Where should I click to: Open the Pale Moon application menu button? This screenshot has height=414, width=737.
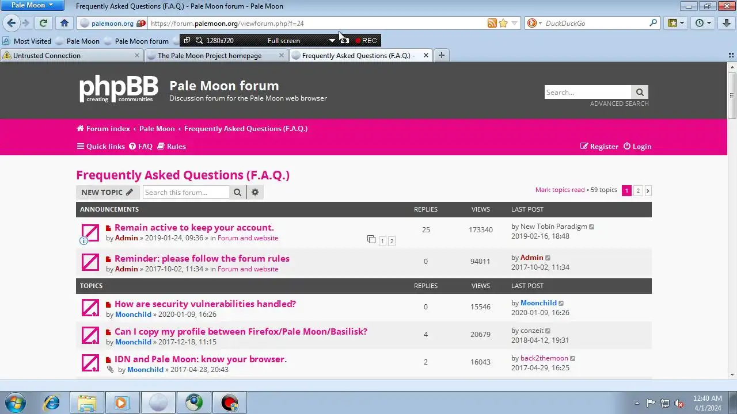click(32, 5)
